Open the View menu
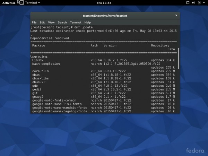Image resolution: width=208 pixels, height=156 pixels. 51,22
